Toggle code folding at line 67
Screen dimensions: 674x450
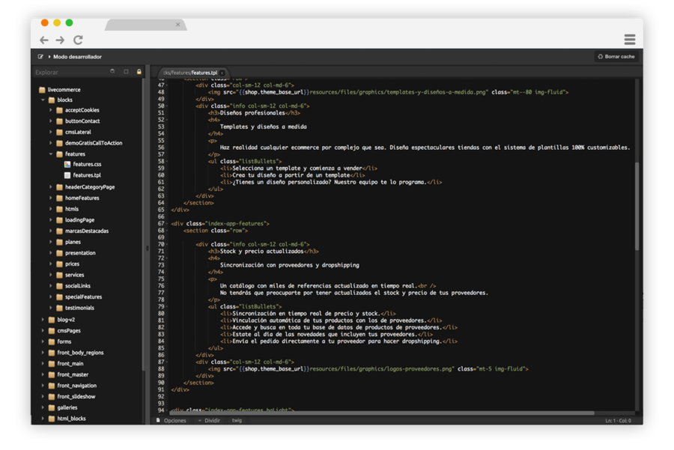167,224
